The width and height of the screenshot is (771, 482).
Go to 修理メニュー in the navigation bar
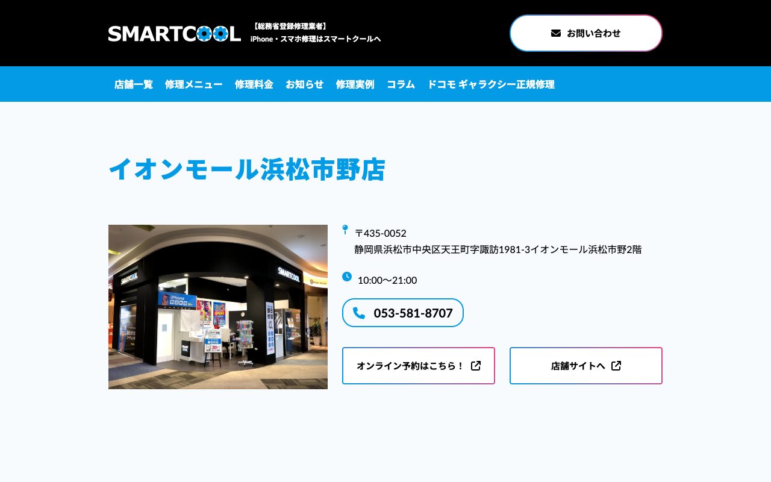click(194, 84)
